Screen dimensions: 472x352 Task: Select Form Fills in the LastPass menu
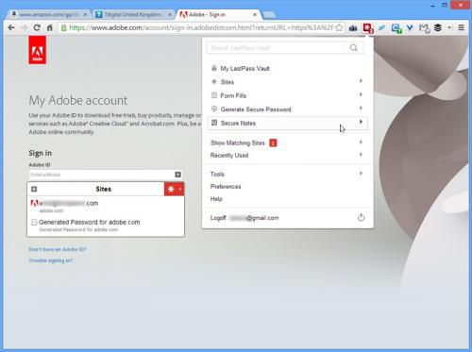pyautogui.click(x=288, y=95)
